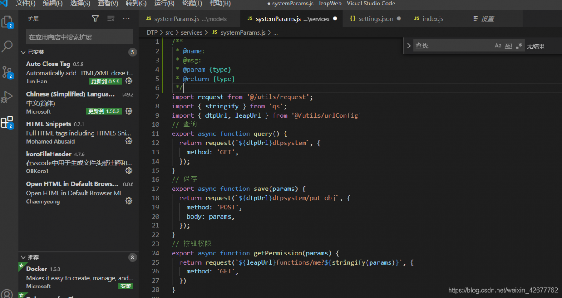Open the Source Control view
Image resolution: width=562 pixels, height=298 pixels.
click(7, 72)
